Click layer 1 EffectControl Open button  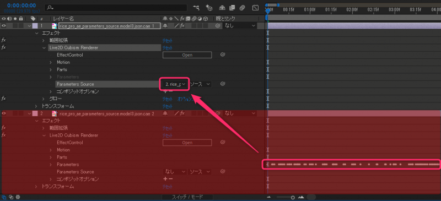(187, 55)
